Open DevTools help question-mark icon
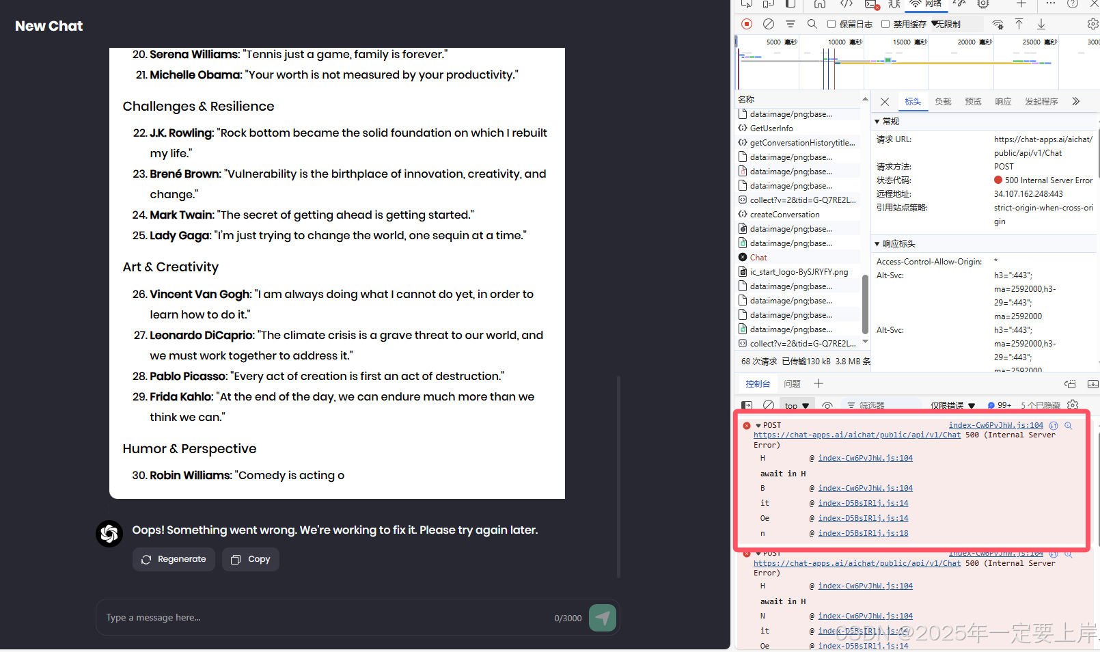The image size is (1100, 652). coord(1073,4)
